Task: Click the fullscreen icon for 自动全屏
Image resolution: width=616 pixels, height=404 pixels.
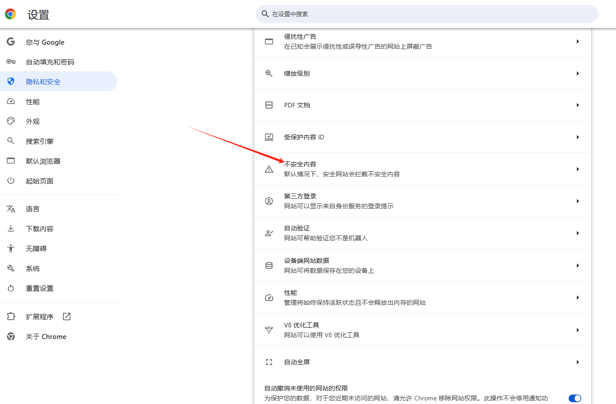Action: (269, 362)
